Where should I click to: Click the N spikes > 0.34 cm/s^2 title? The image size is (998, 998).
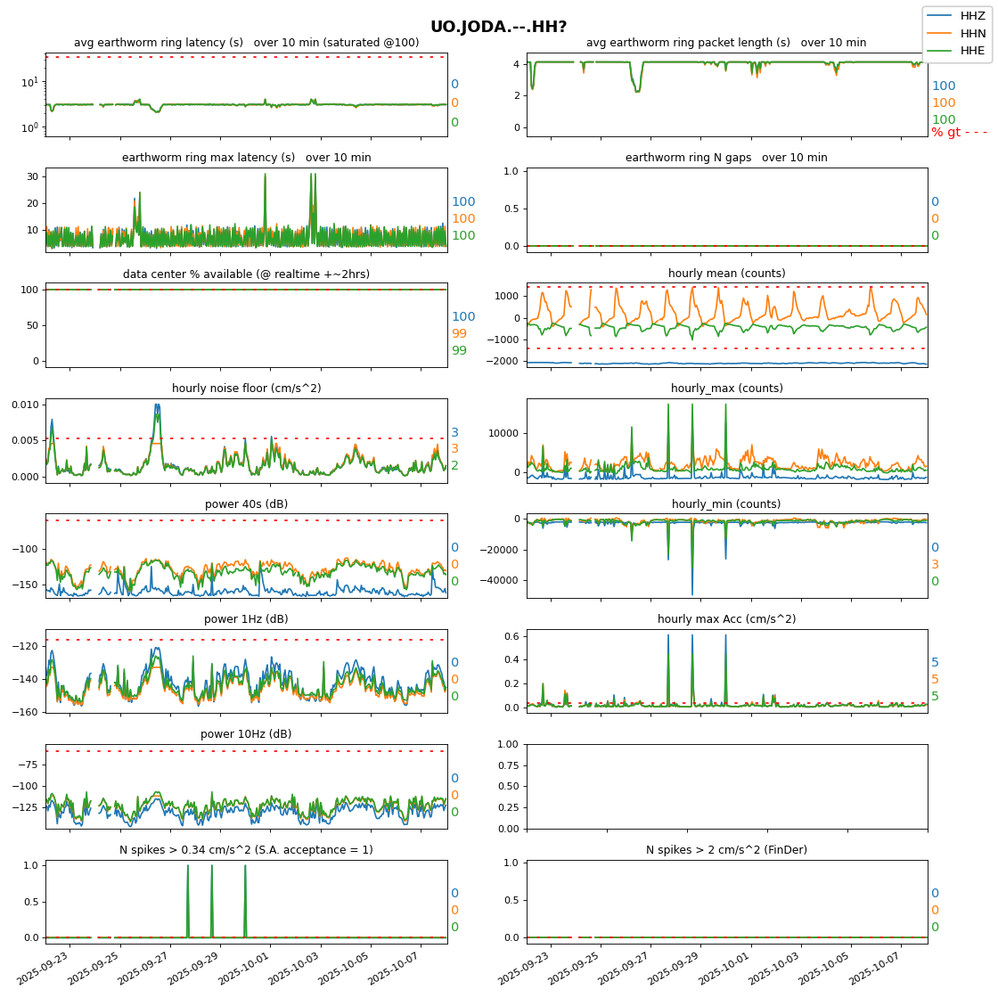246,850
